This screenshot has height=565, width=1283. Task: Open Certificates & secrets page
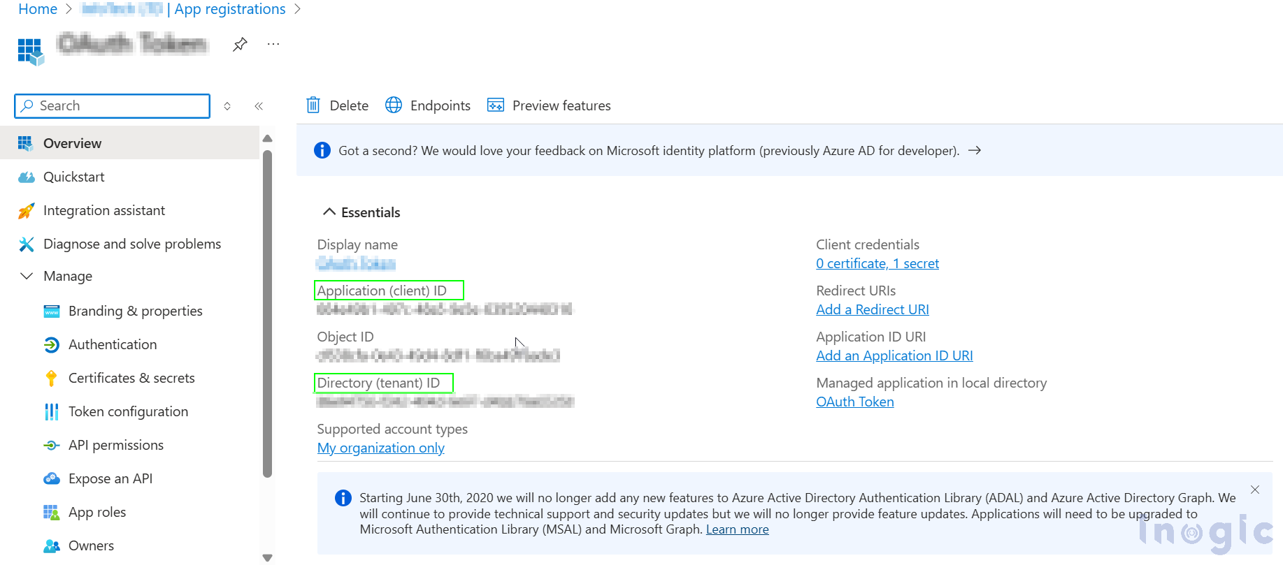131,378
